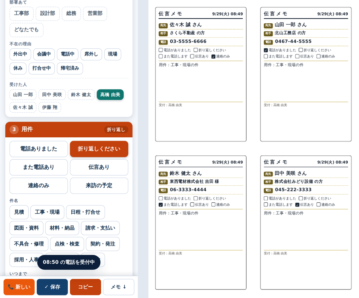Save the memo with 保存 button
Screen dimensions: 359x298
coord(52,287)
